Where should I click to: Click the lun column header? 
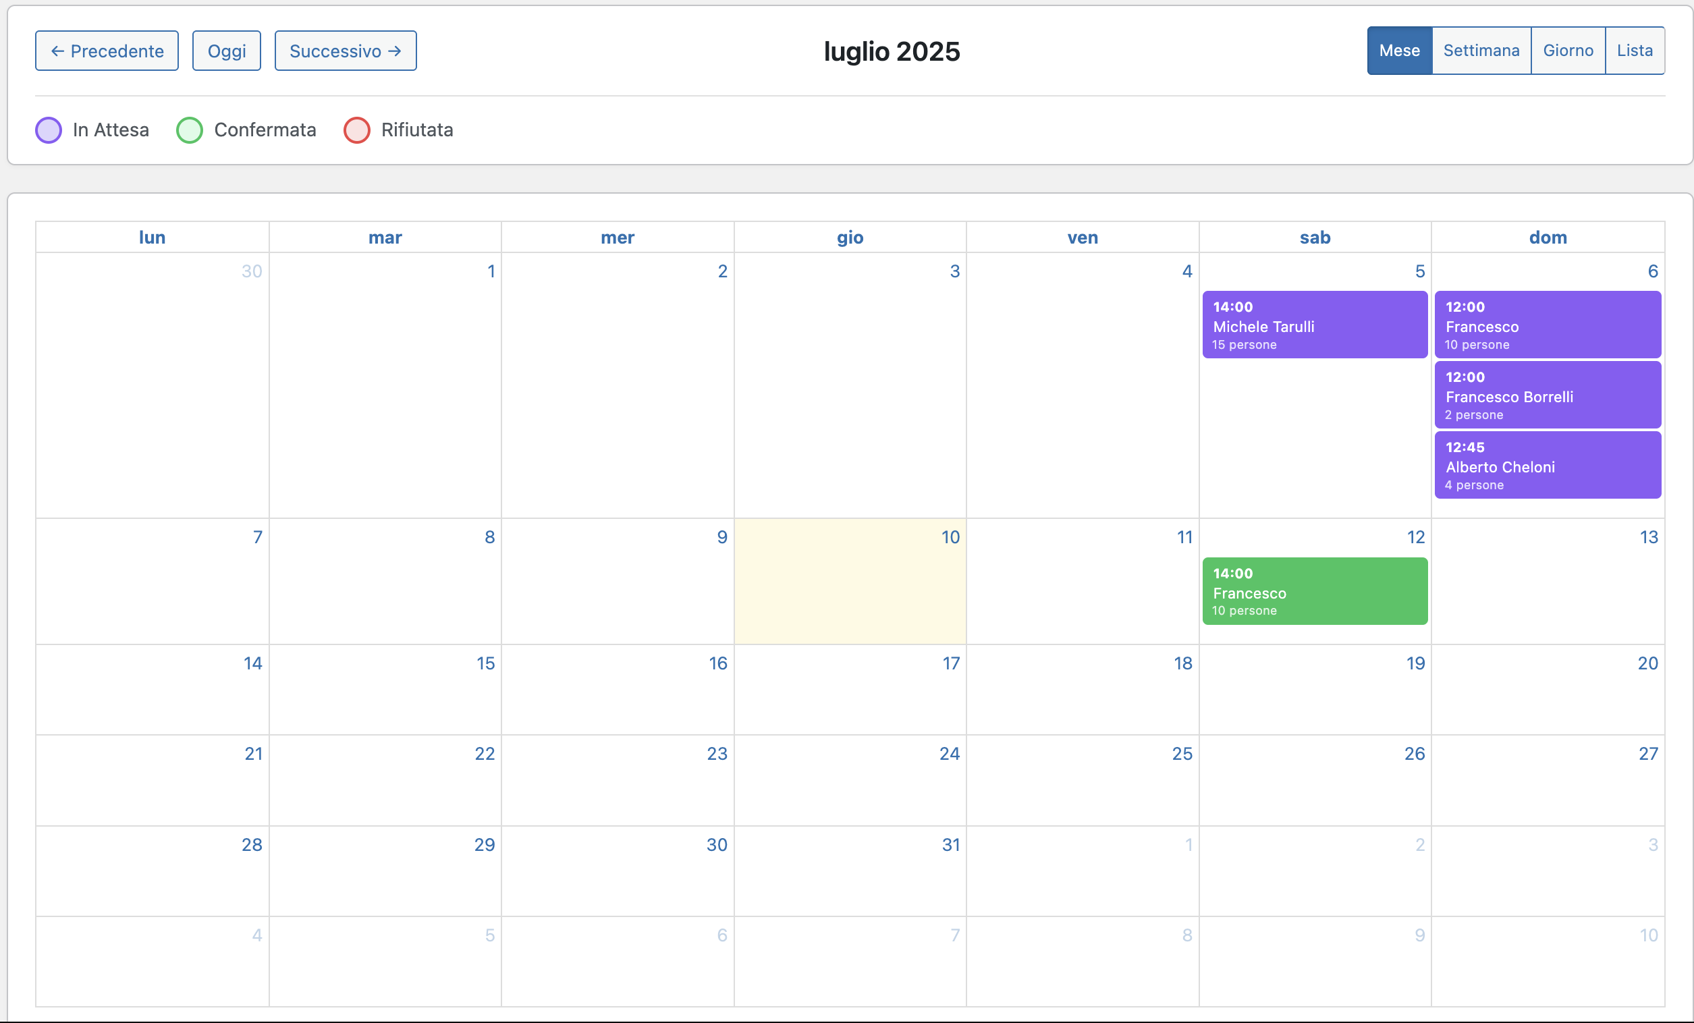(152, 238)
